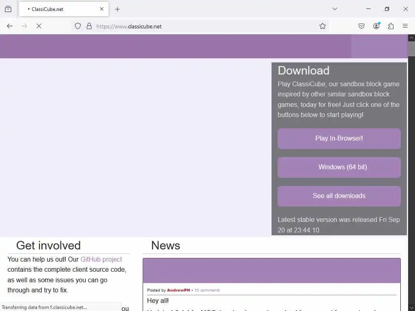Click the Download heading text

(x=304, y=70)
